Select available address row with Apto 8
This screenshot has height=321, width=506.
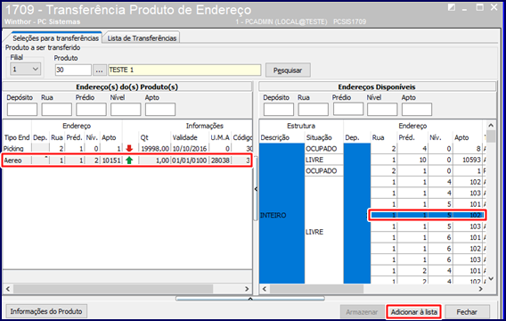[428, 149]
